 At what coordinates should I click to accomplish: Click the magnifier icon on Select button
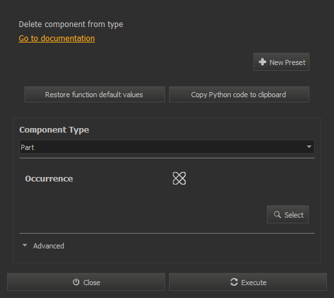click(277, 214)
